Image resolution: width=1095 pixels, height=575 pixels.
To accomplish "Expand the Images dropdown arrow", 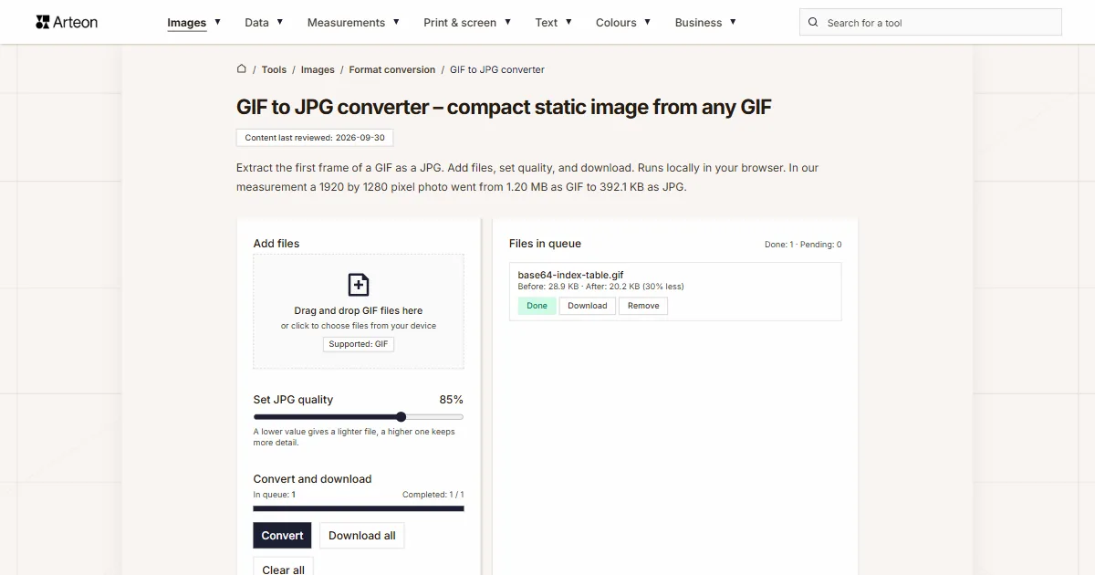I will tap(217, 22).
